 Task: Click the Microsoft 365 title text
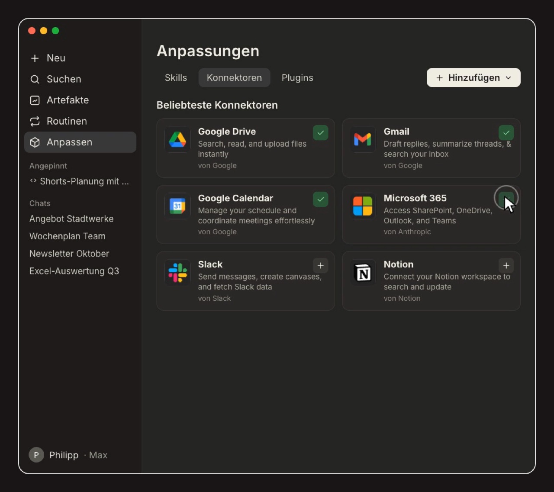[x=415, y=198]
